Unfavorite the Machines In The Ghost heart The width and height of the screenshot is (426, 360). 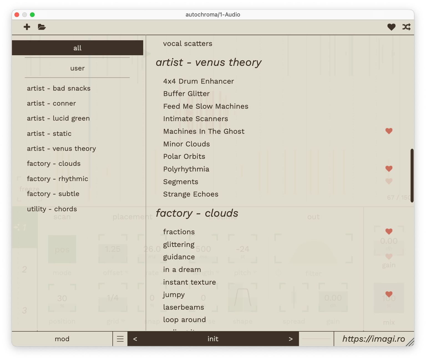click(389, 131)
